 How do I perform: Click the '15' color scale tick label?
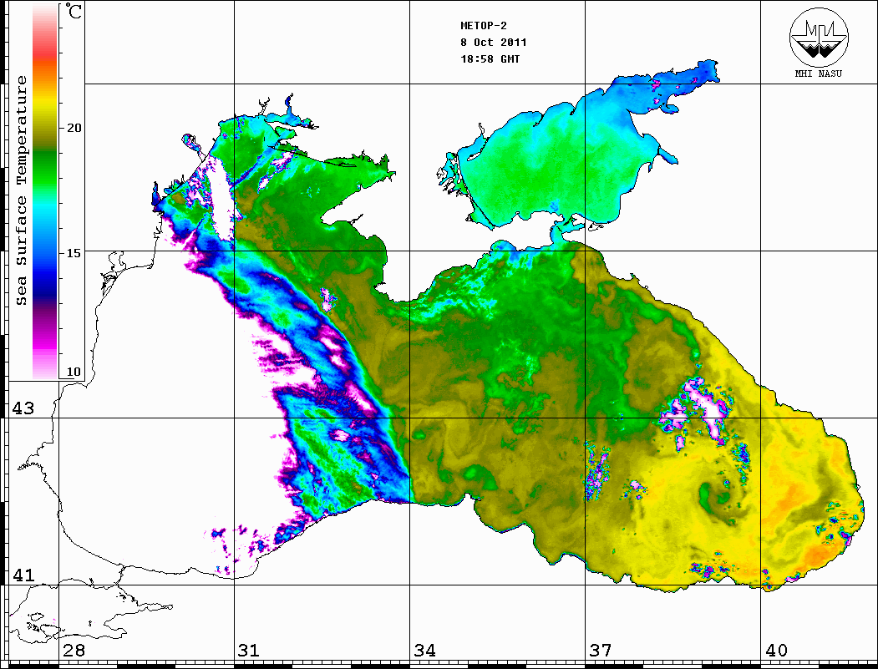click(74, 253)
